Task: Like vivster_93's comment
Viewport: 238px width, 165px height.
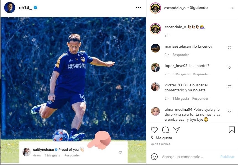Action: 229,87
